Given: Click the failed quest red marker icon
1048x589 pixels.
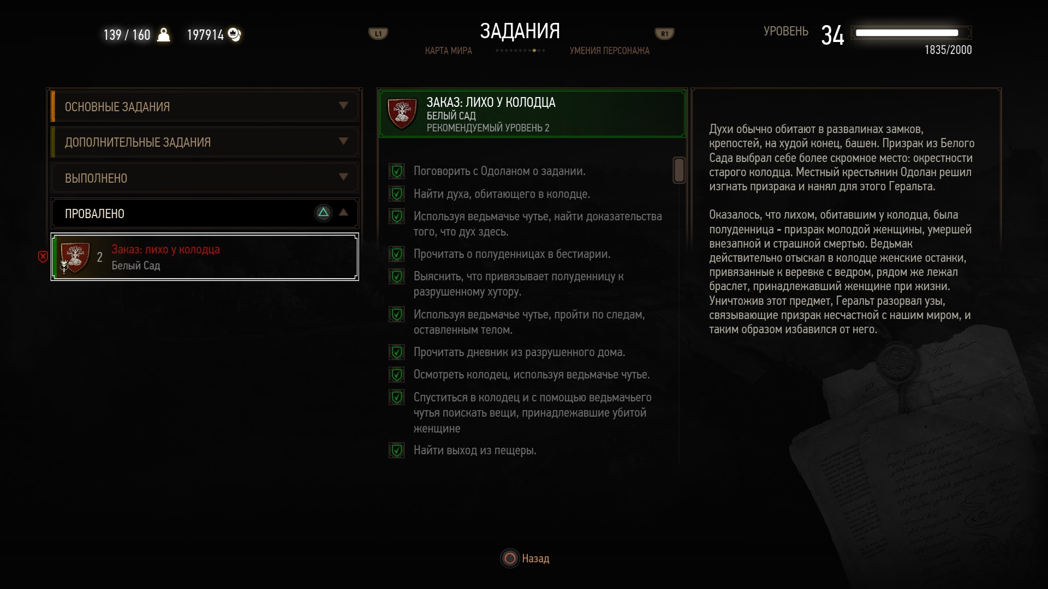Looking at the screenshot, I should [43, 256].
